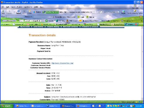Open the Any Color toolbar icon

coord(135,7)
